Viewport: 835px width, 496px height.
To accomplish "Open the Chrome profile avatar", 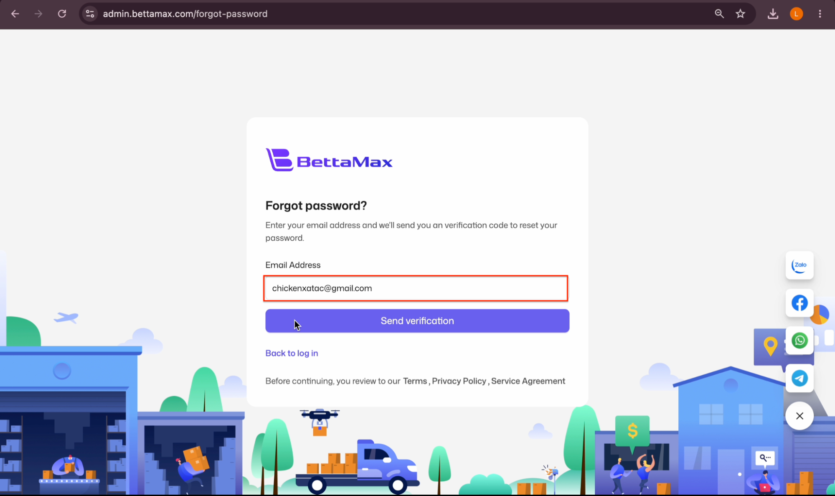I will pyautogui.click(x=796, y=14).
